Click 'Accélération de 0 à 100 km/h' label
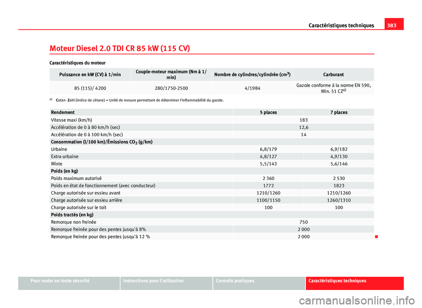Screen dimensions: 422x308 (x=87, y=134)
